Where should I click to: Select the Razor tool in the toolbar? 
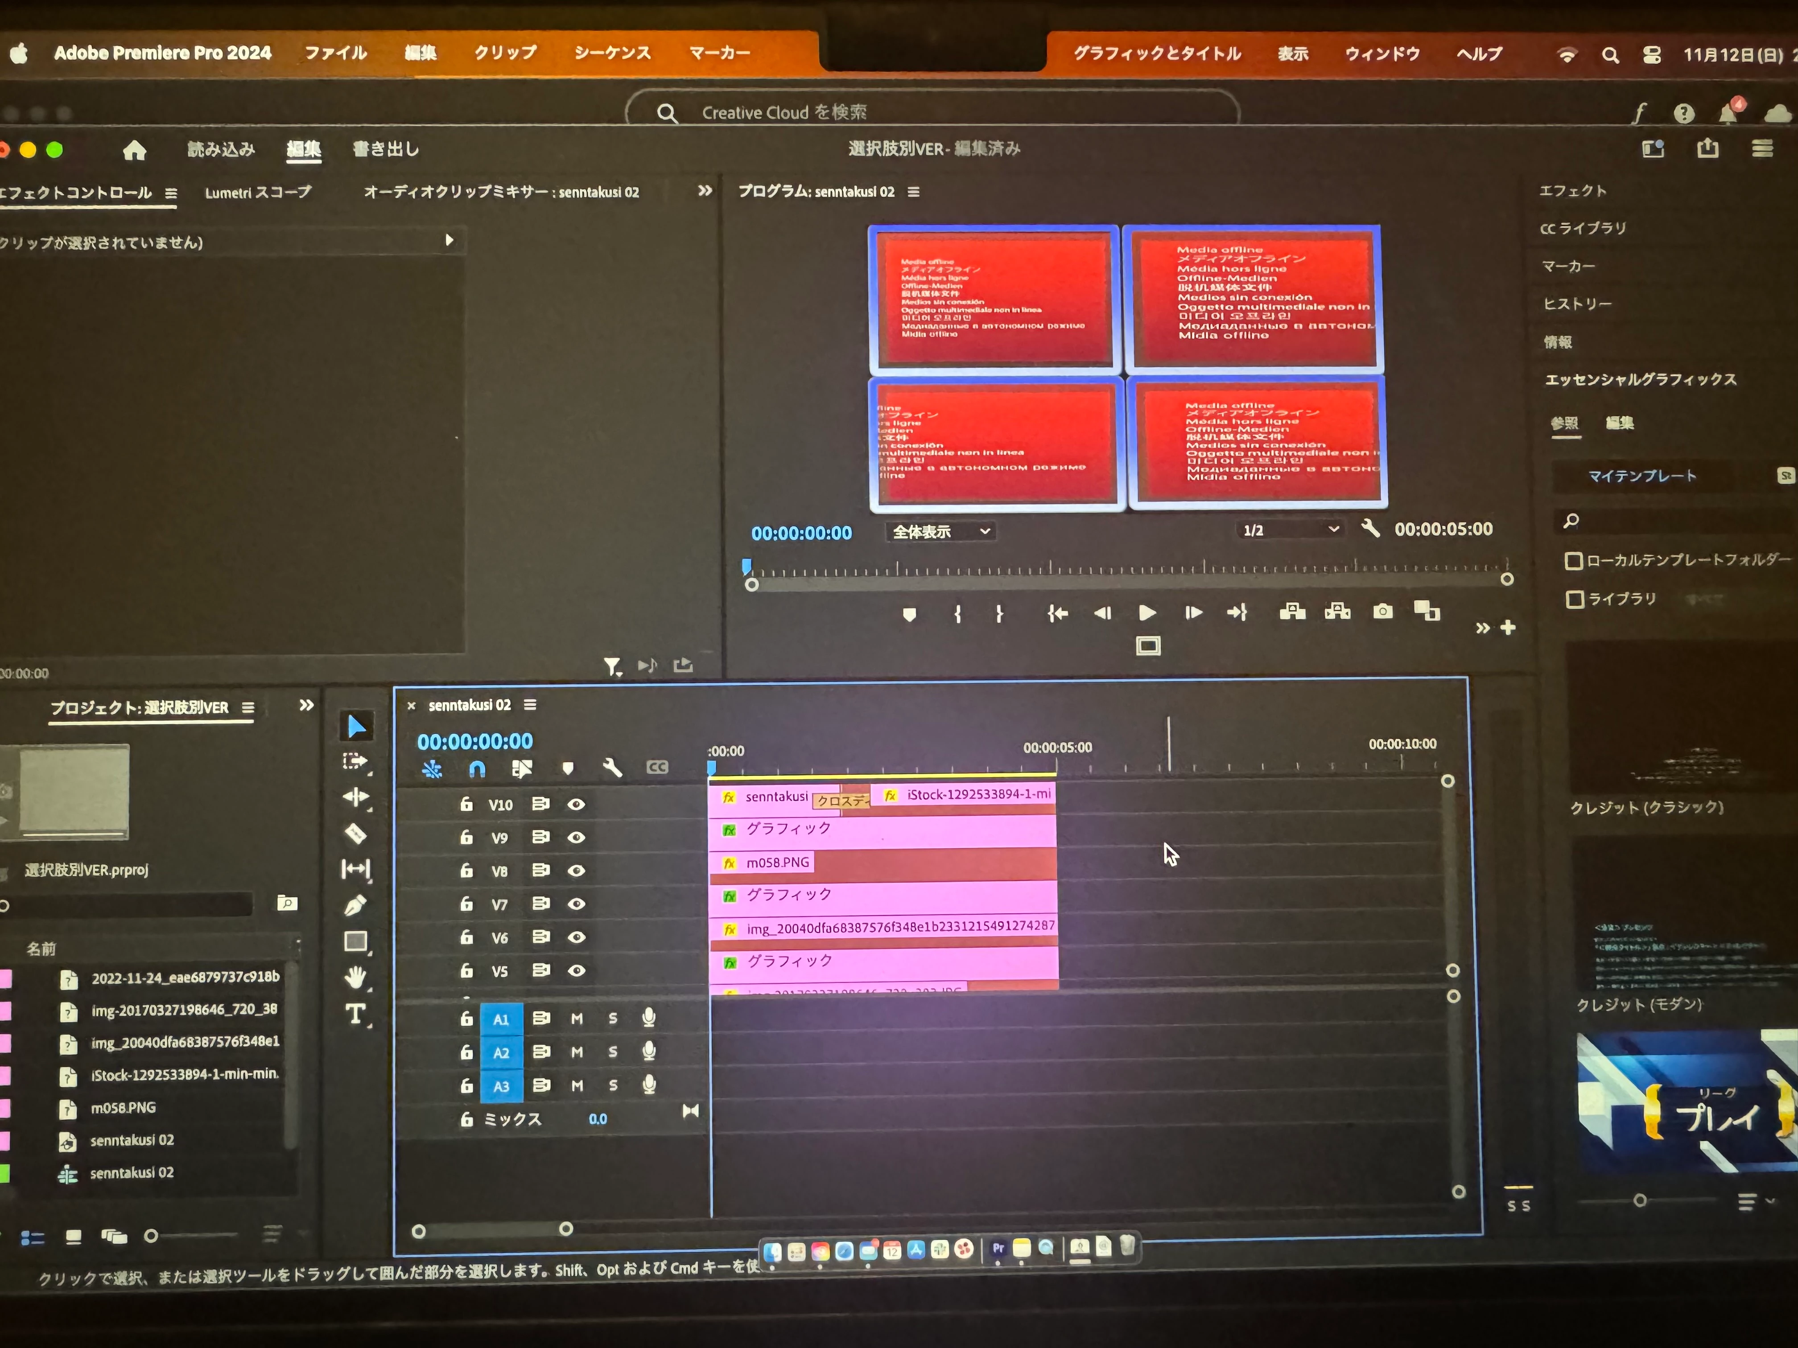click(x=356, y=834)
